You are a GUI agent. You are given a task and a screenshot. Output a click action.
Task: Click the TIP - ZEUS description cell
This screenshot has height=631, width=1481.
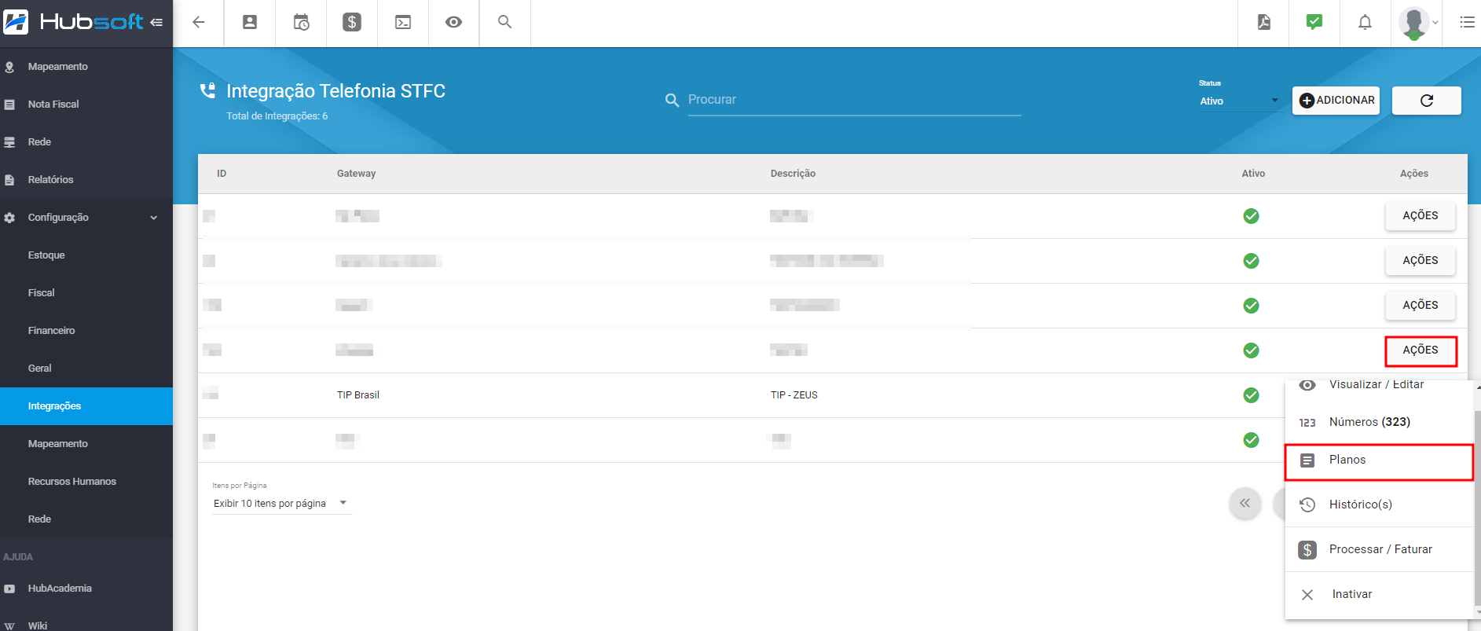pos(794,395)
